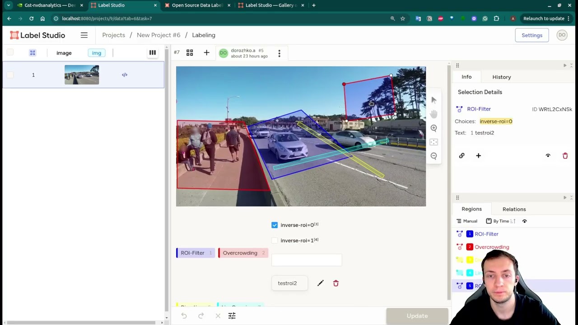This screenshot has width=578, height=325.
Task: Switch to Label Studio Gallery browser tab
Action: [x=271, y=5]
